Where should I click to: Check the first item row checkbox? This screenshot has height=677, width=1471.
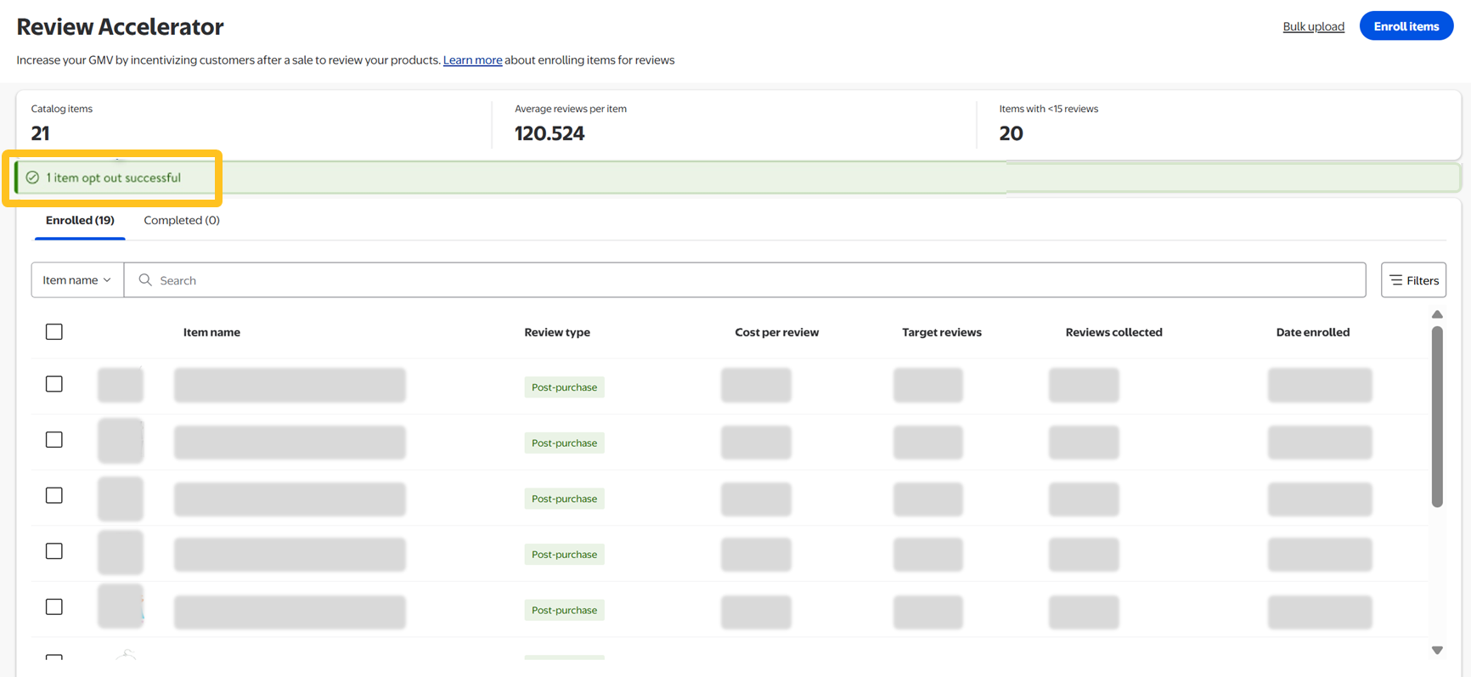coord(54,384)
